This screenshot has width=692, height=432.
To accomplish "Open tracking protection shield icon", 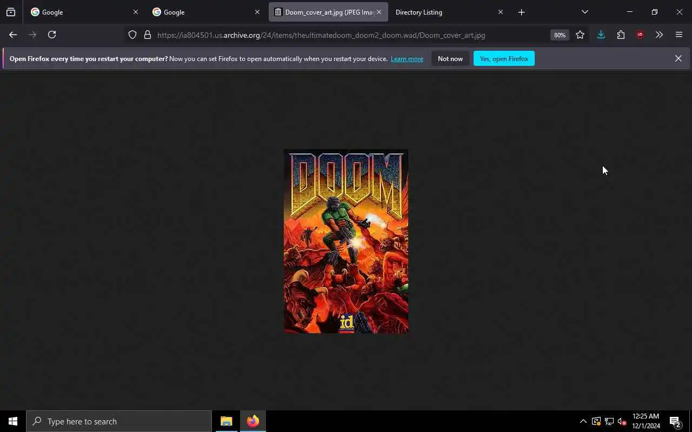I will 132,35.
